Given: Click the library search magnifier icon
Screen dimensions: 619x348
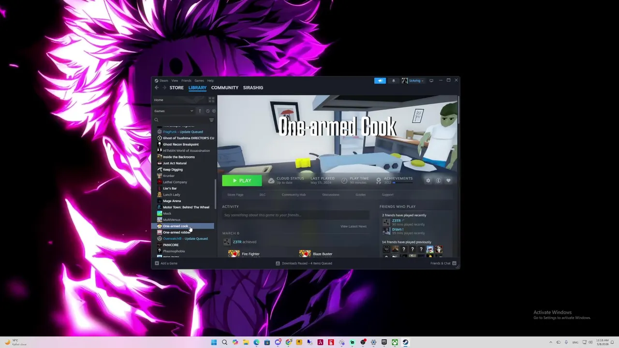Looking at the screenshot, I should tap(156, 120).
